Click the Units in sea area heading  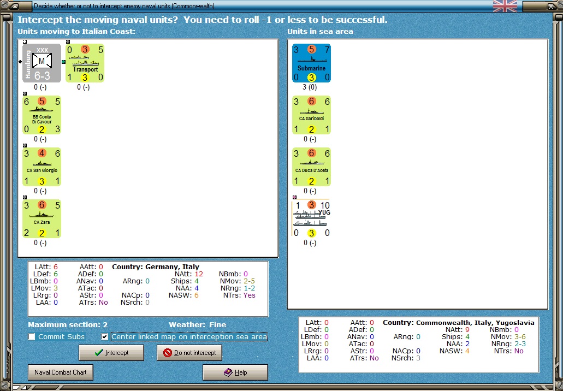click(320, 31)
